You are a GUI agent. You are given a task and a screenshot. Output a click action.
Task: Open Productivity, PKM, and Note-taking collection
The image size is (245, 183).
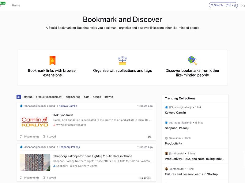click(x=194, y=159)
